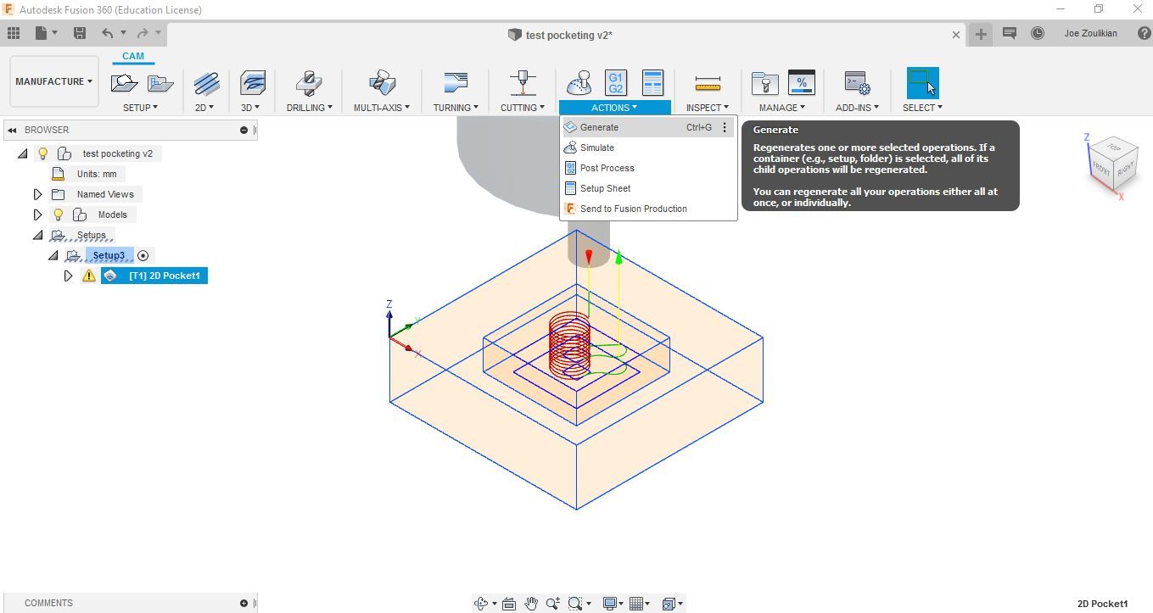
Task: Open Joe Zoulikian account menu
Action: (x=1090, y=33)
